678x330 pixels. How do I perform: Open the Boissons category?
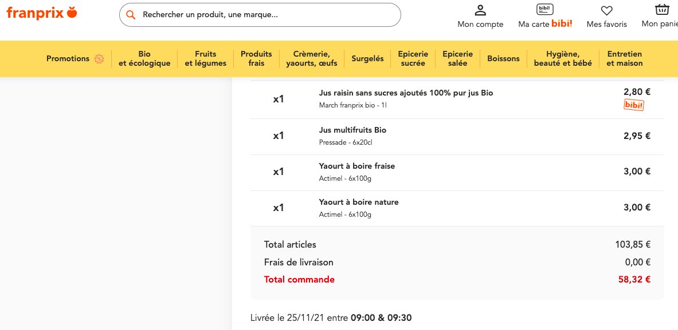click(503, 59)
